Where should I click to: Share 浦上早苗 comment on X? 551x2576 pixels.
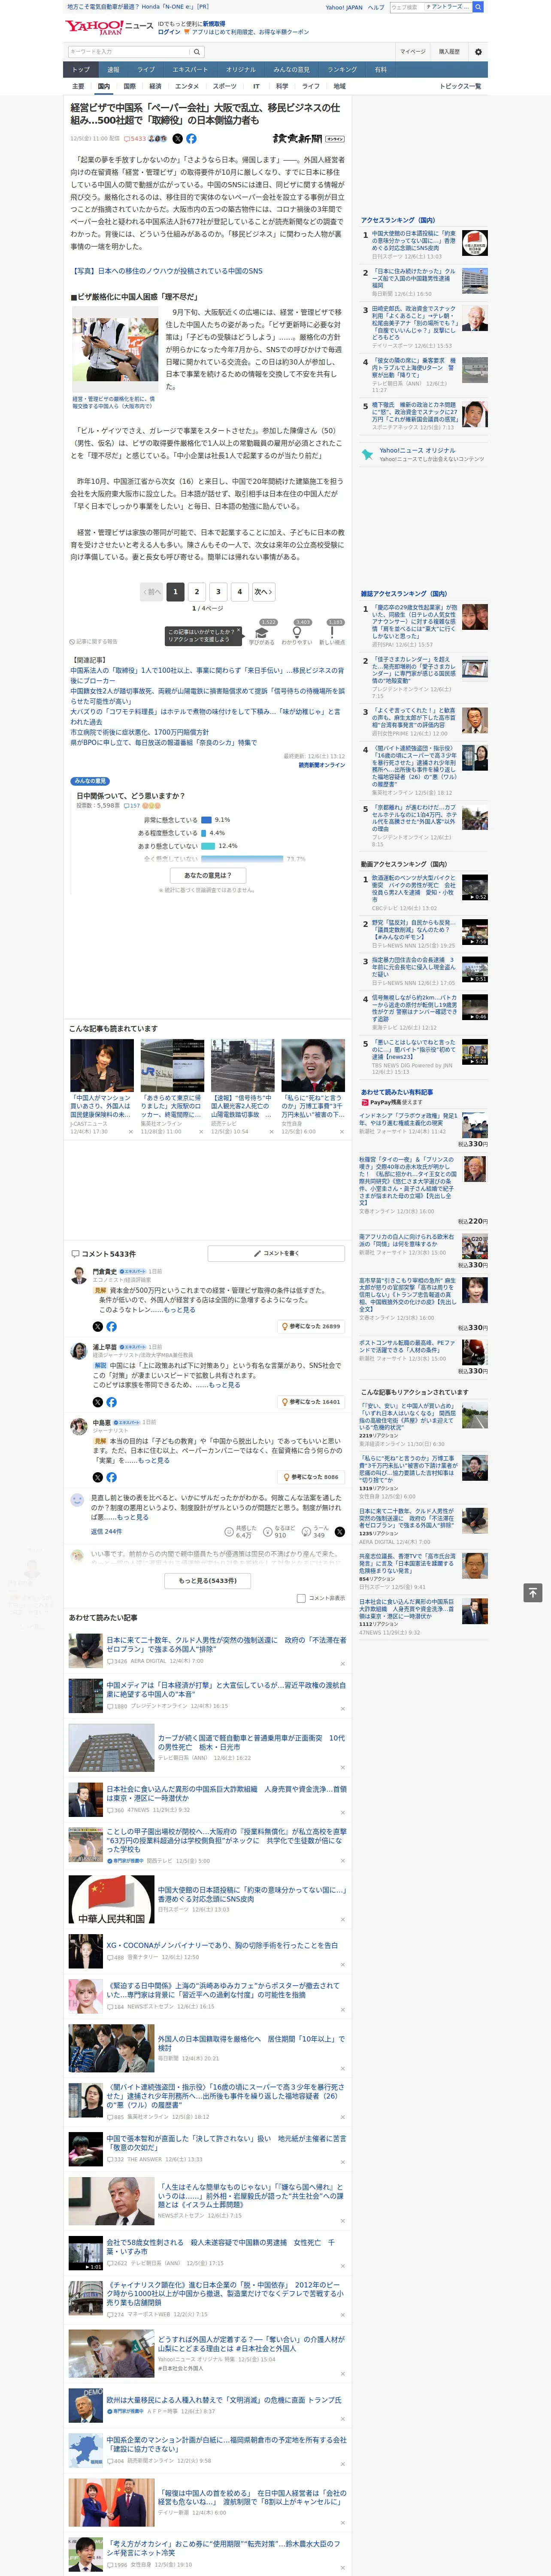tap(98, 1402)
